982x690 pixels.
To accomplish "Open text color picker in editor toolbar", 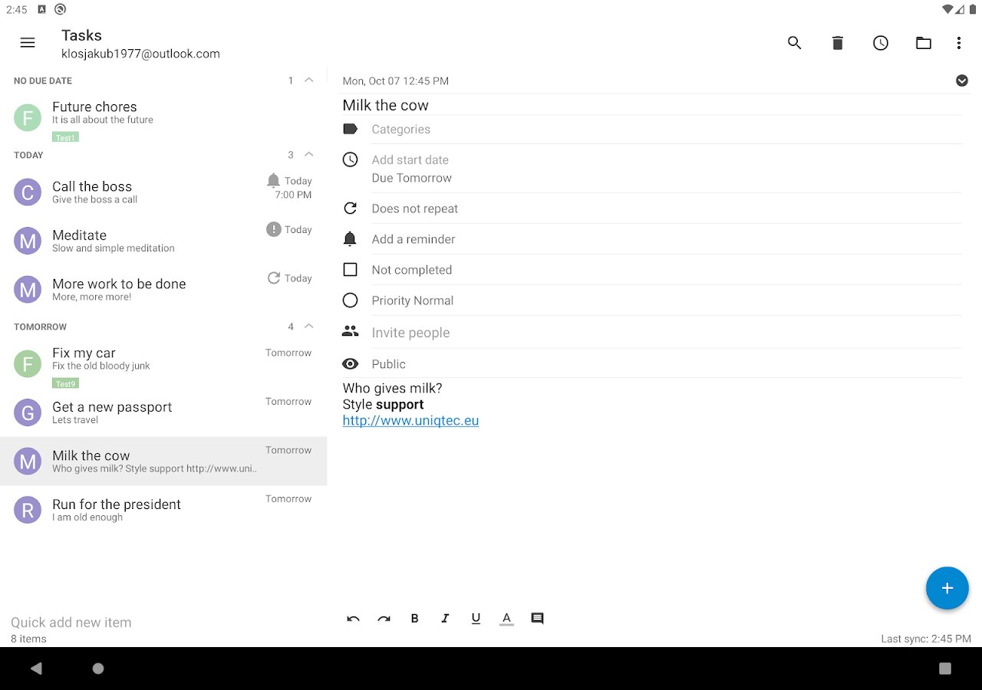I will pos(506,619).
